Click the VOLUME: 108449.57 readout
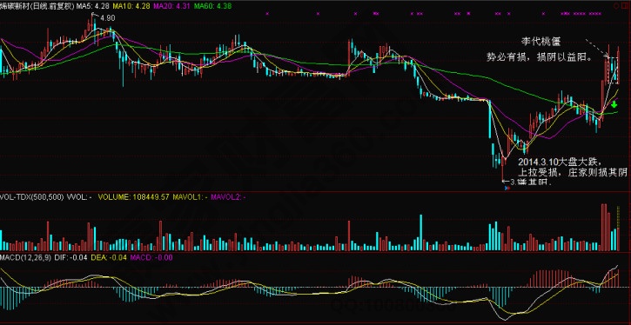This screenshot has width=631, height=325. [x=134, y=197]
